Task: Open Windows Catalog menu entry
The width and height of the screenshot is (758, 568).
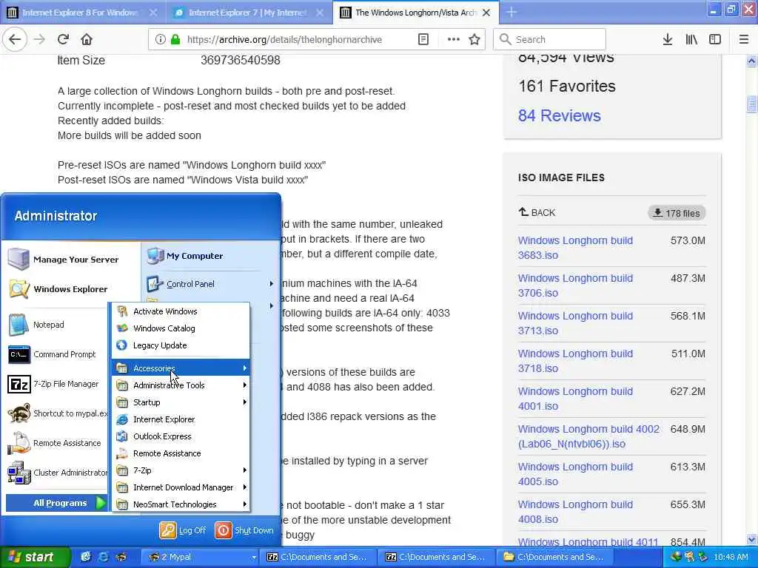Action: [181, 328]
